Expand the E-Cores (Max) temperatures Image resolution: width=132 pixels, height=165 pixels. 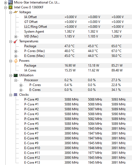click(16, 56)
